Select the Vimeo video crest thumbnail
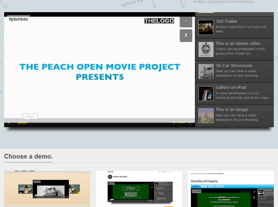Screen dimensions: 278x207 (206, 49)
